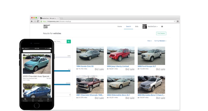Click the year slider ending at 2017
Image resolution: width=208 pixels, height=111 pixels.
point(62,71)
